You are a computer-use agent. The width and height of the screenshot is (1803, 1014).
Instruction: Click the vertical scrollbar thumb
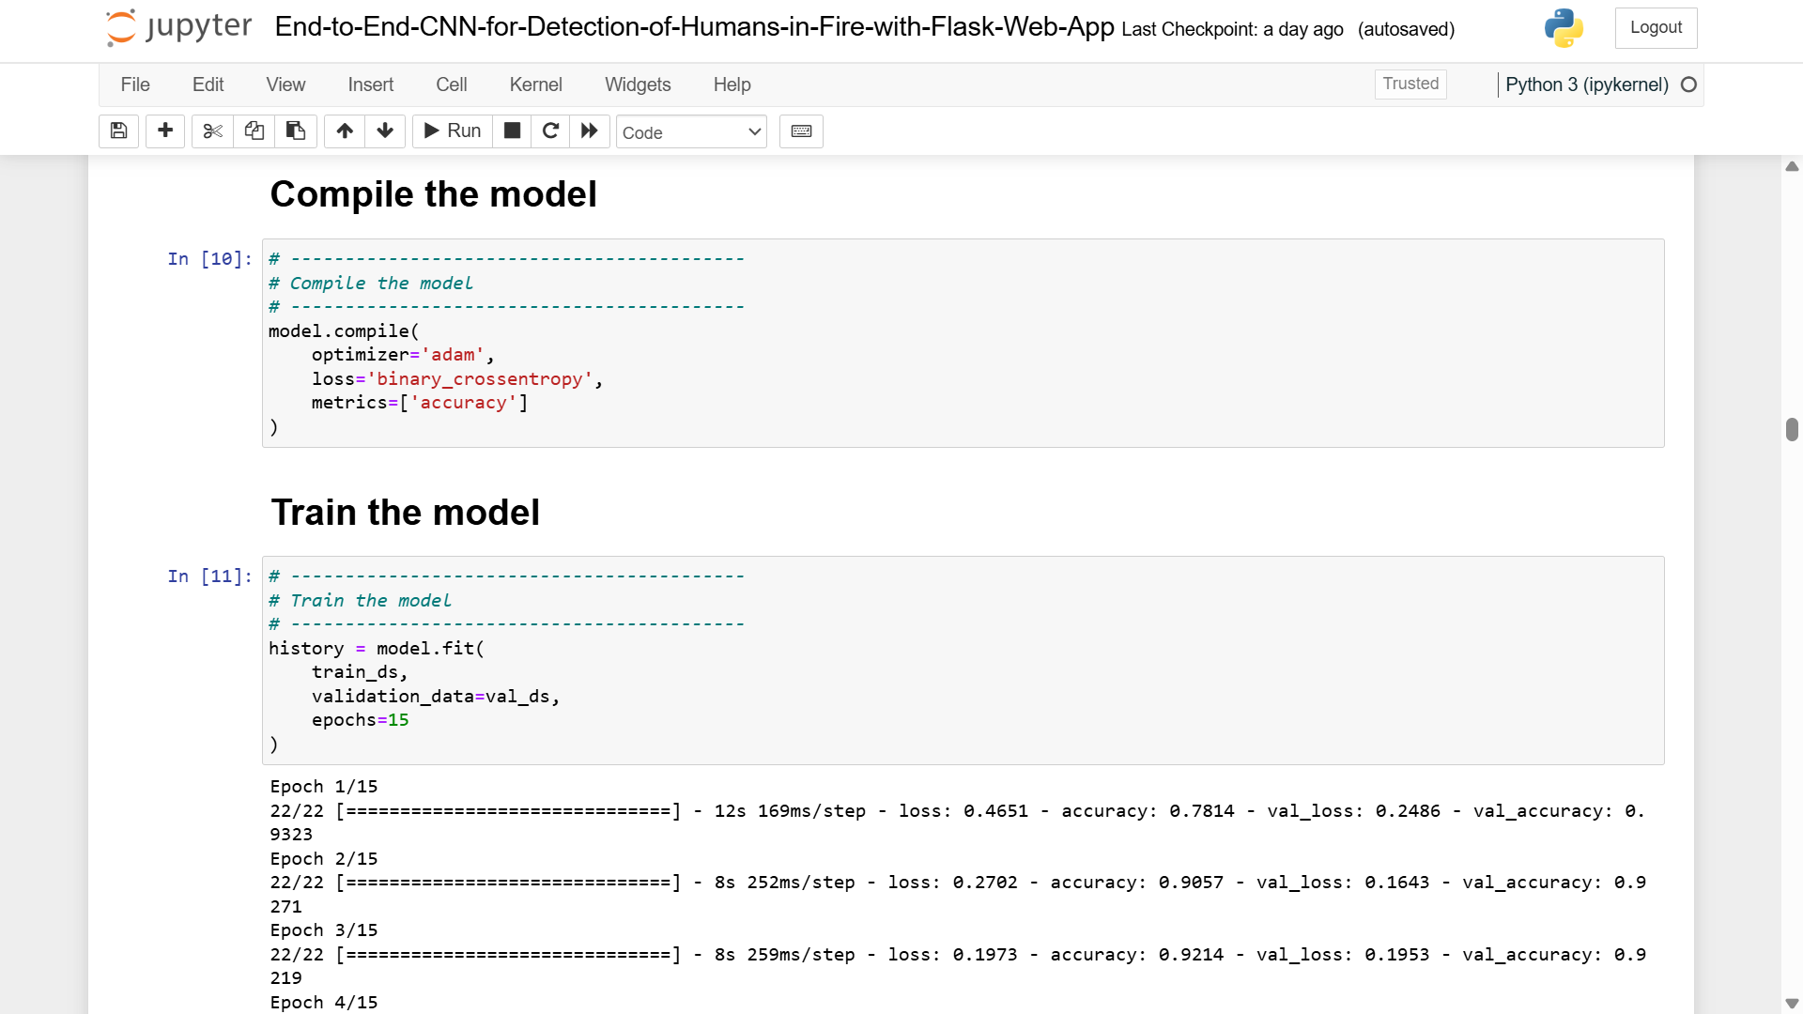(x=1792, y=429)
